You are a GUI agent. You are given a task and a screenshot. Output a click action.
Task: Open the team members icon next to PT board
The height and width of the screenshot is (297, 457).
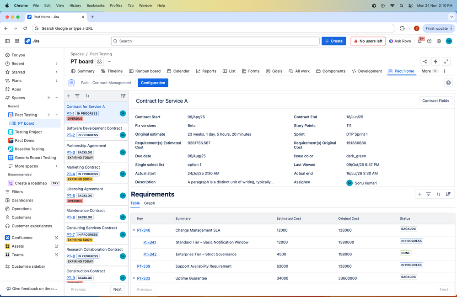[x=99, y=61]
